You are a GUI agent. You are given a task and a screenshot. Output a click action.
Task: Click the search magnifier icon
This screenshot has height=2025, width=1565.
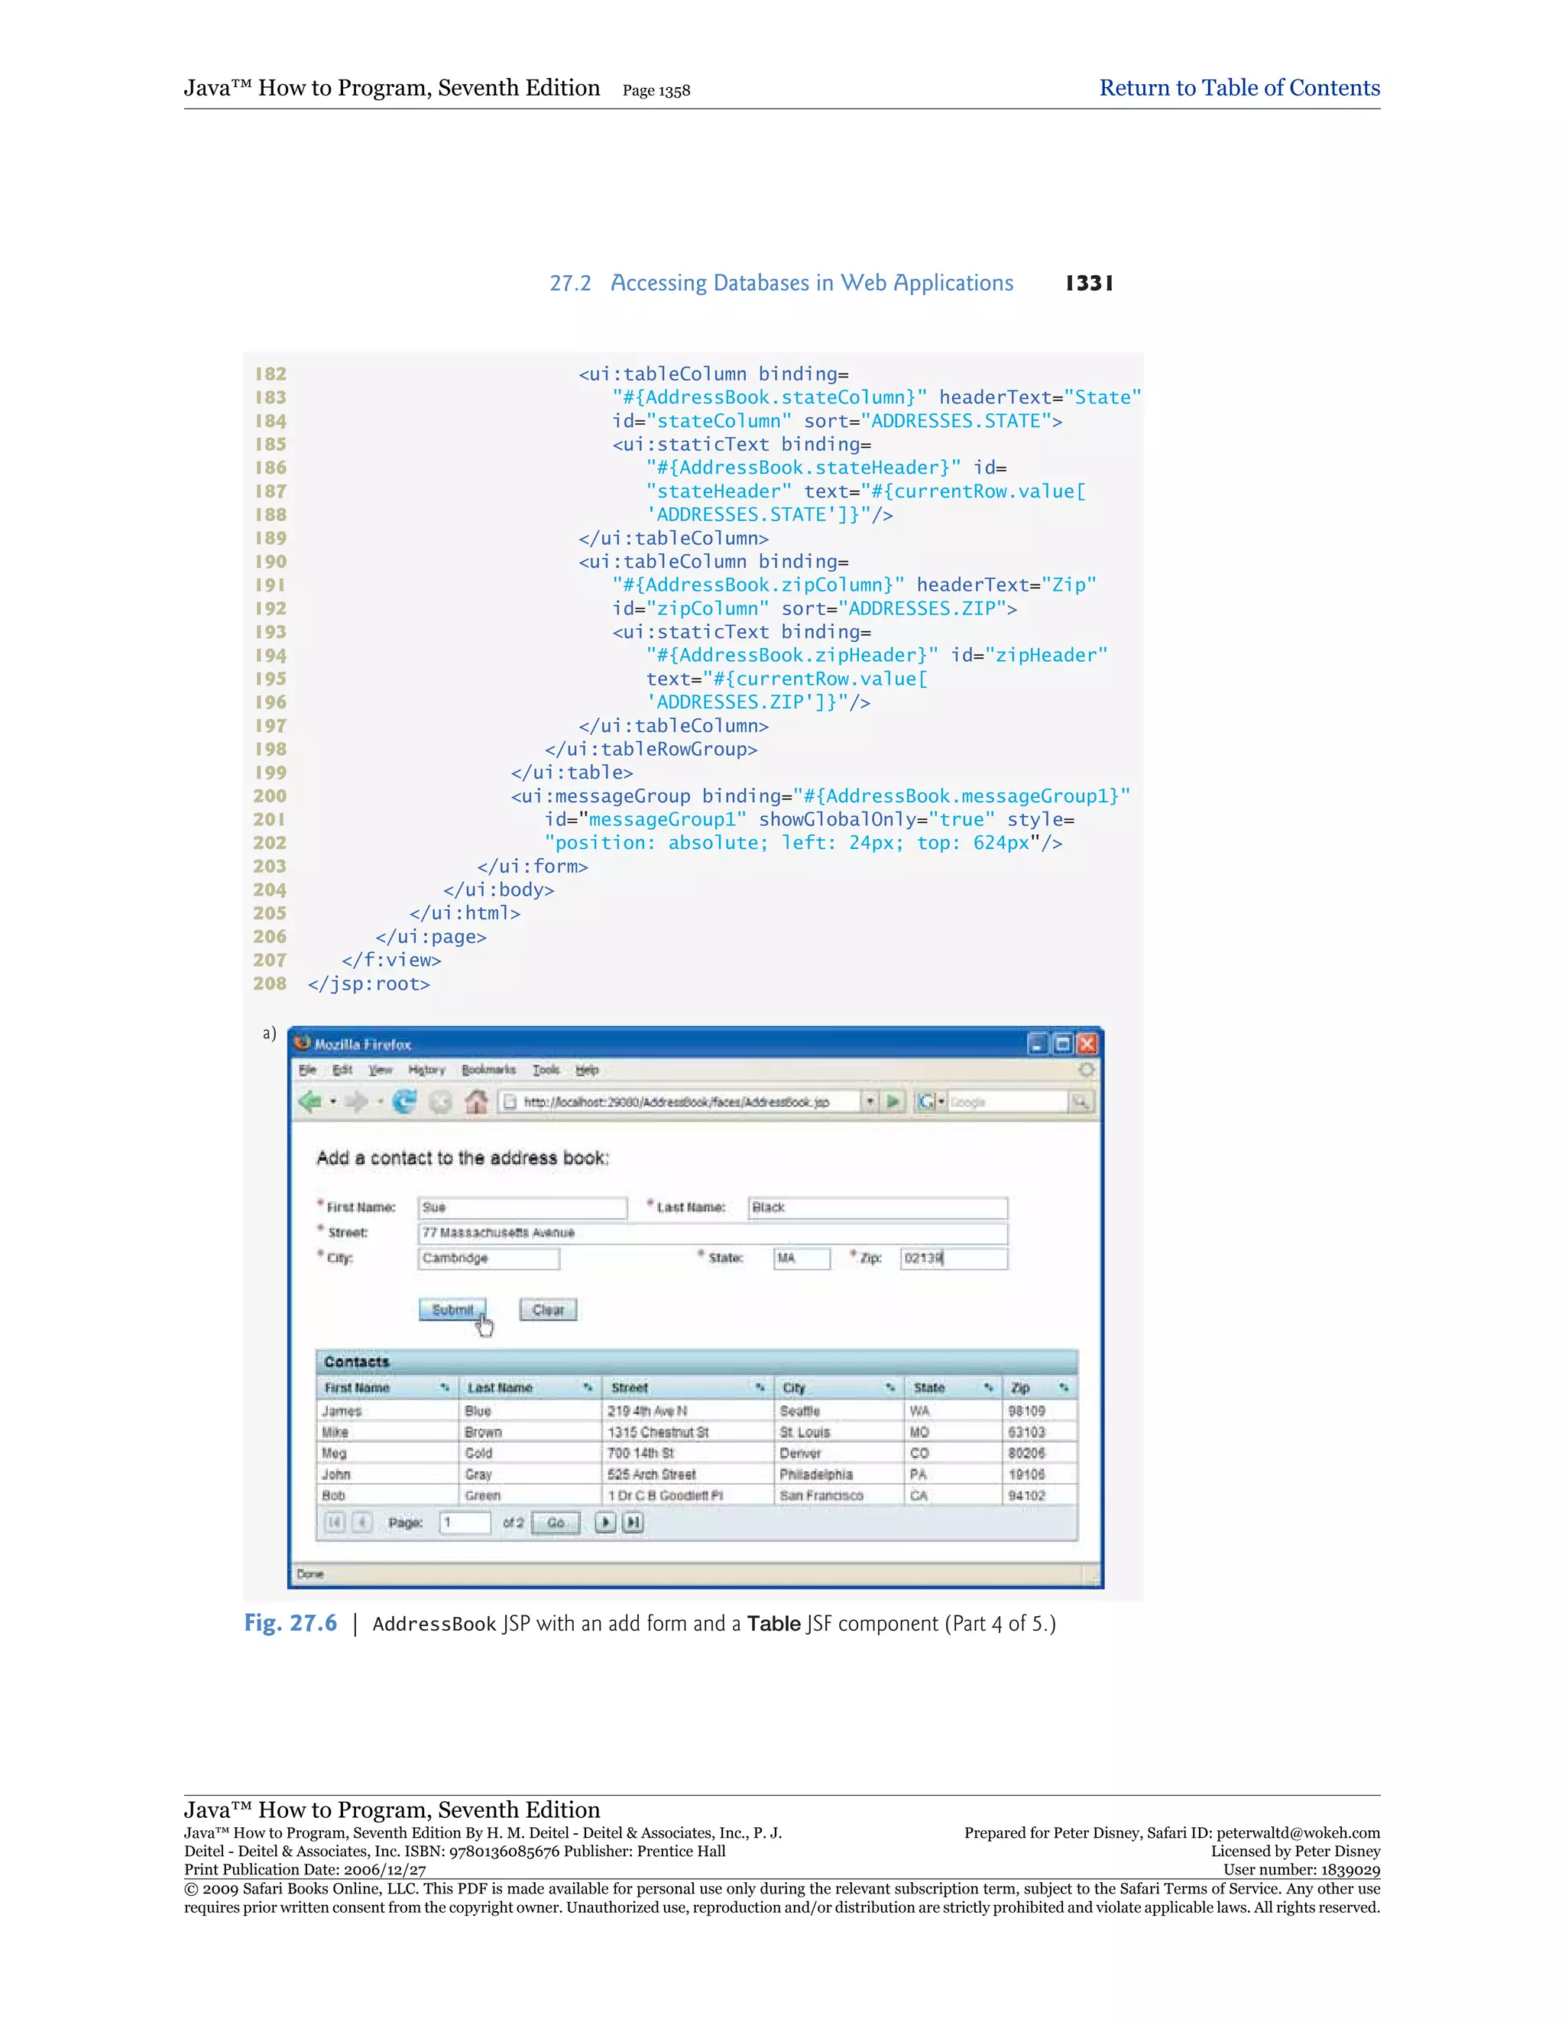[1080, 1101]
